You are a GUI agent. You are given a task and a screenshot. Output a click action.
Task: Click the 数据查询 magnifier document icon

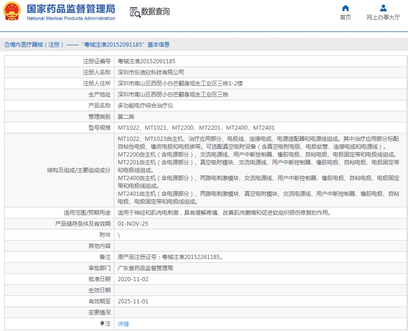click(135, 12)
